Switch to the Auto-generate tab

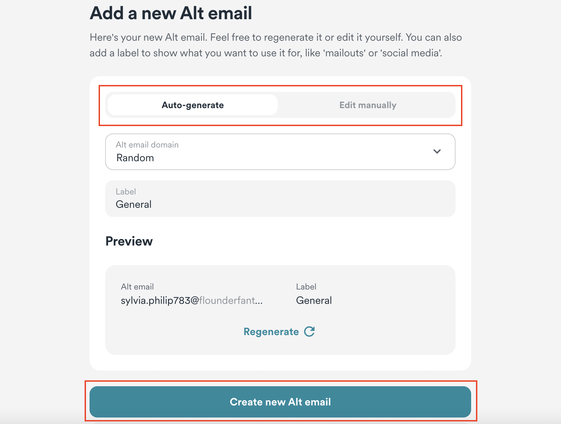[x=192, y=105]
